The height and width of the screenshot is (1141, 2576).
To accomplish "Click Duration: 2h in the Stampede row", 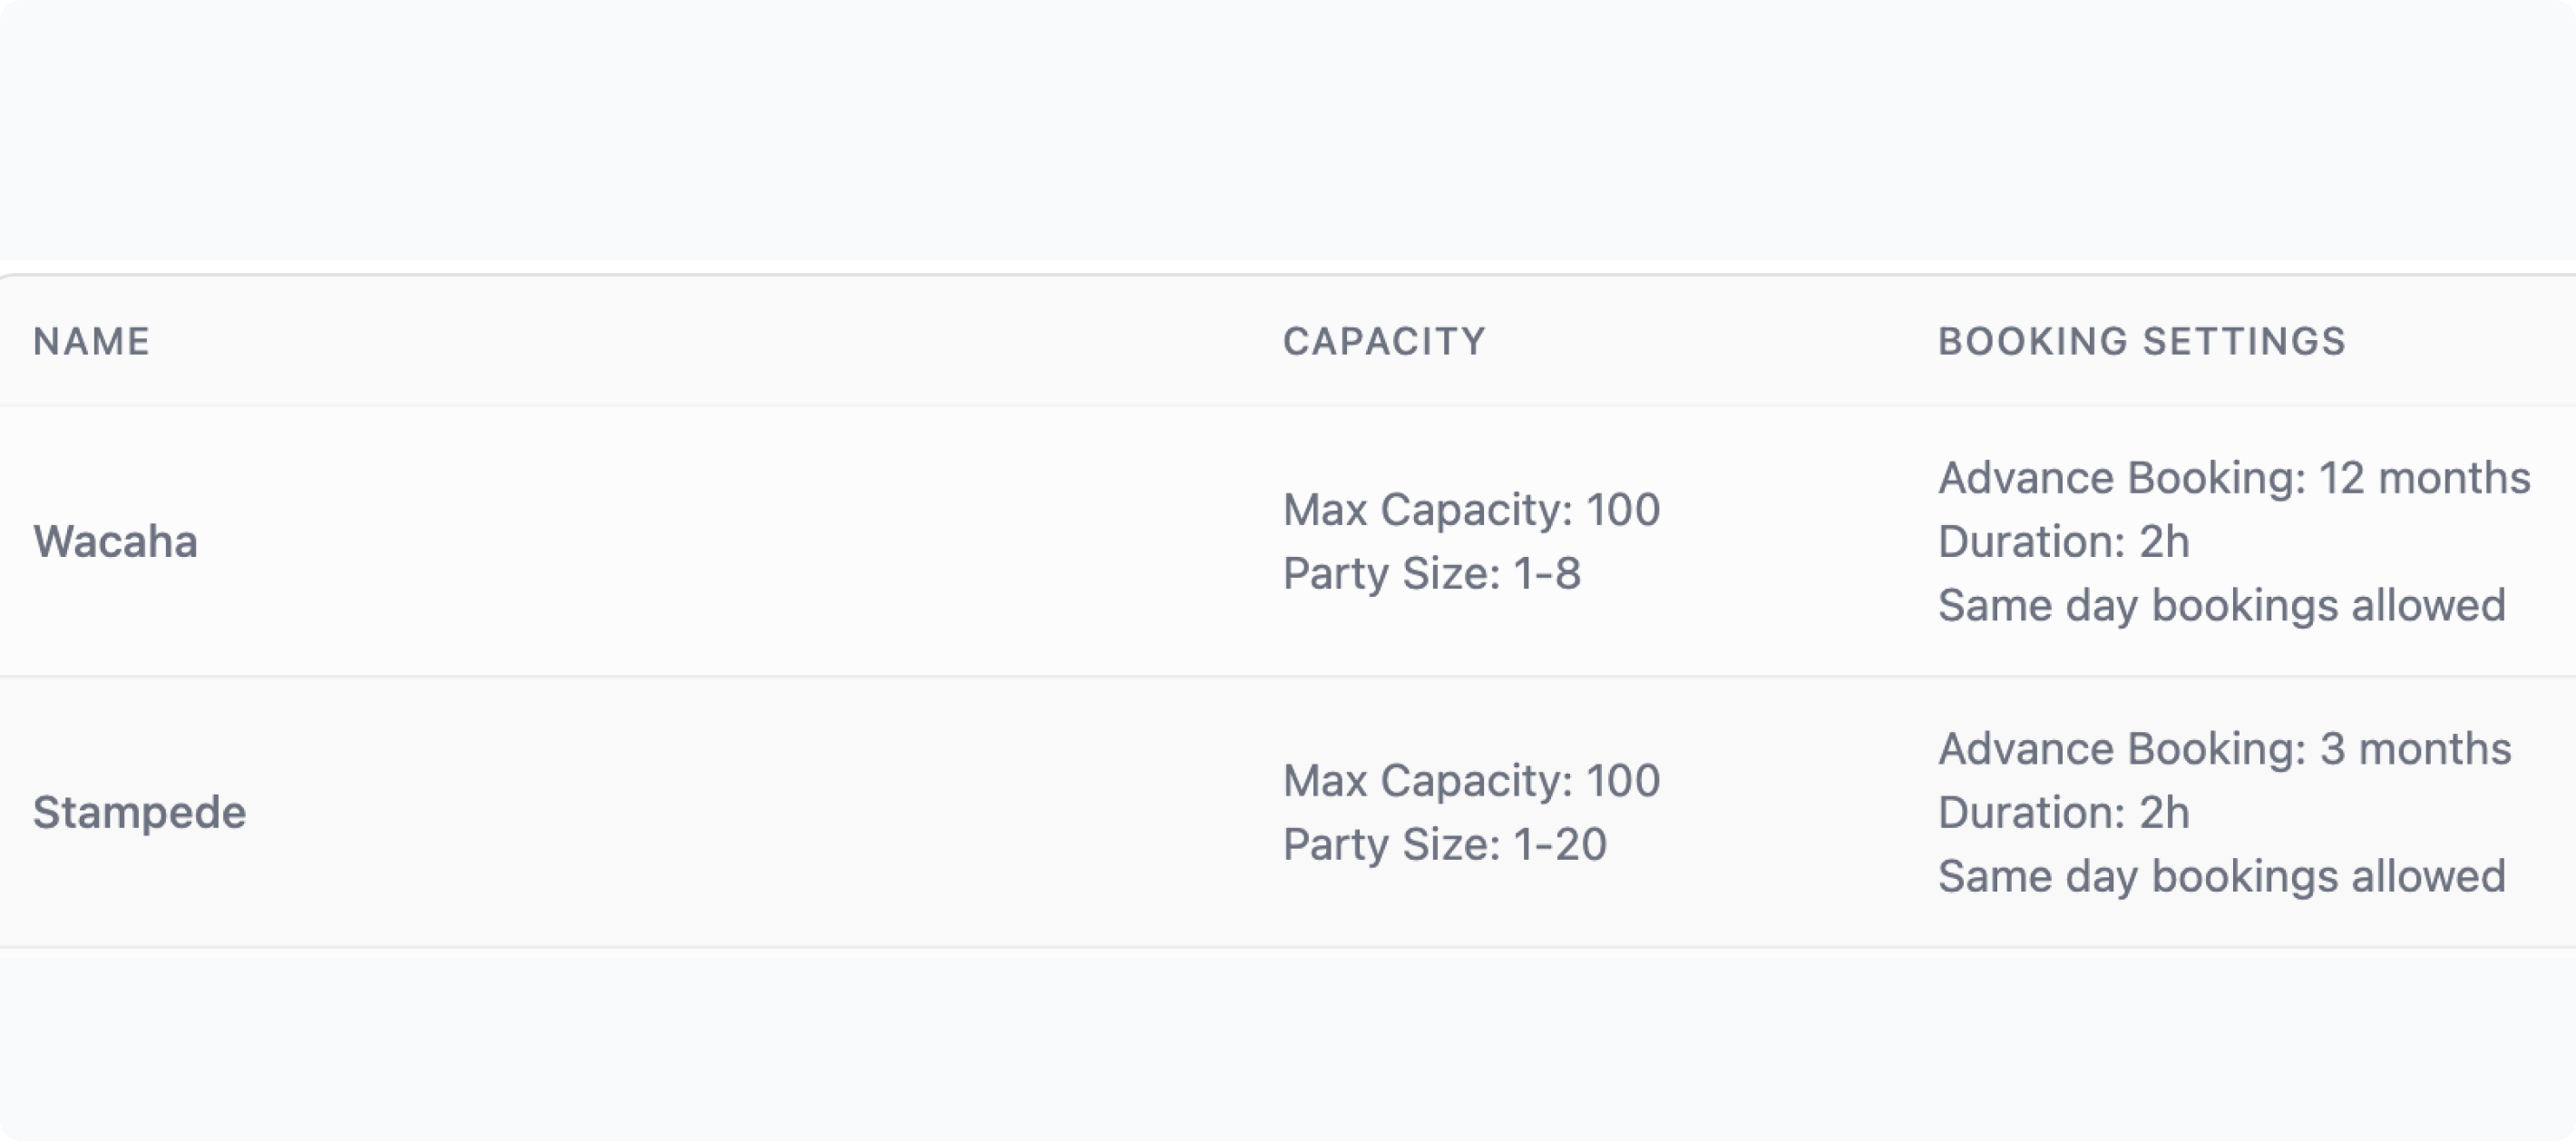I will tap(2063, 813).
